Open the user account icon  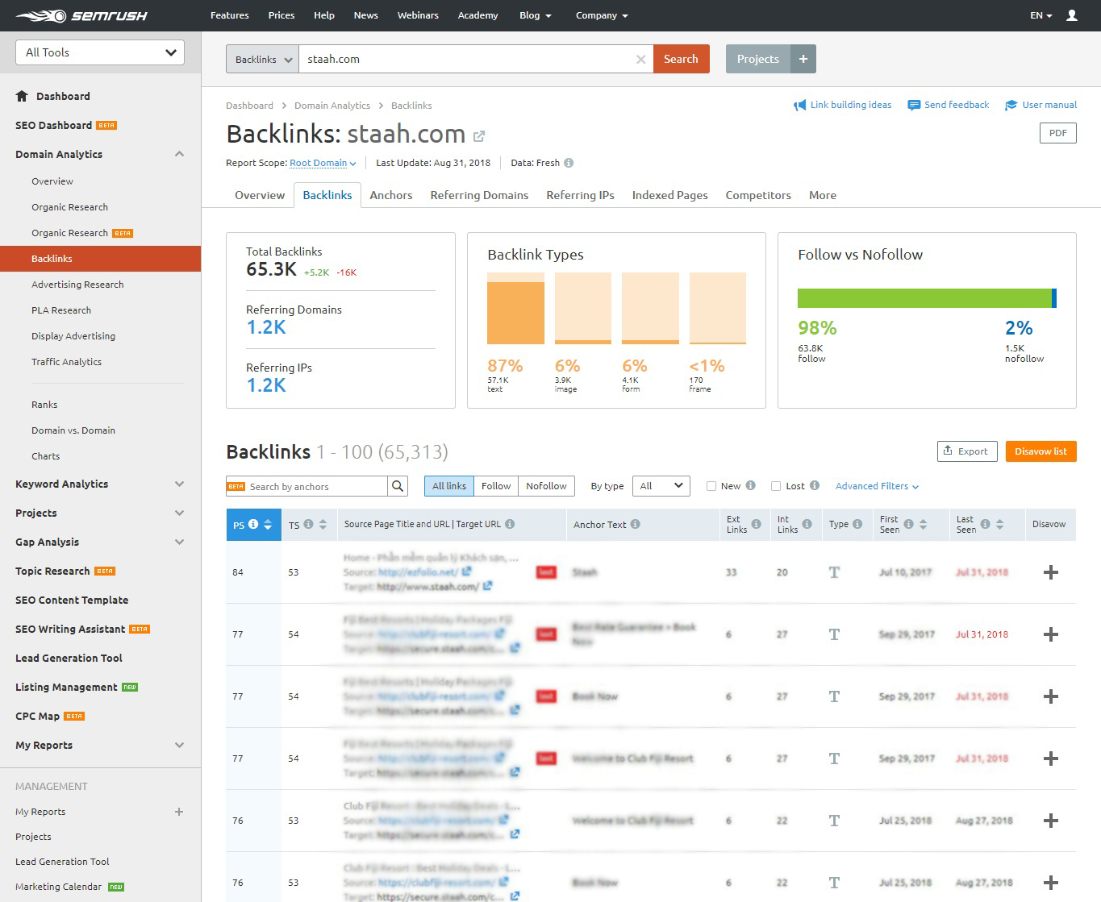pyautogui.click(x=1072, y=15)
